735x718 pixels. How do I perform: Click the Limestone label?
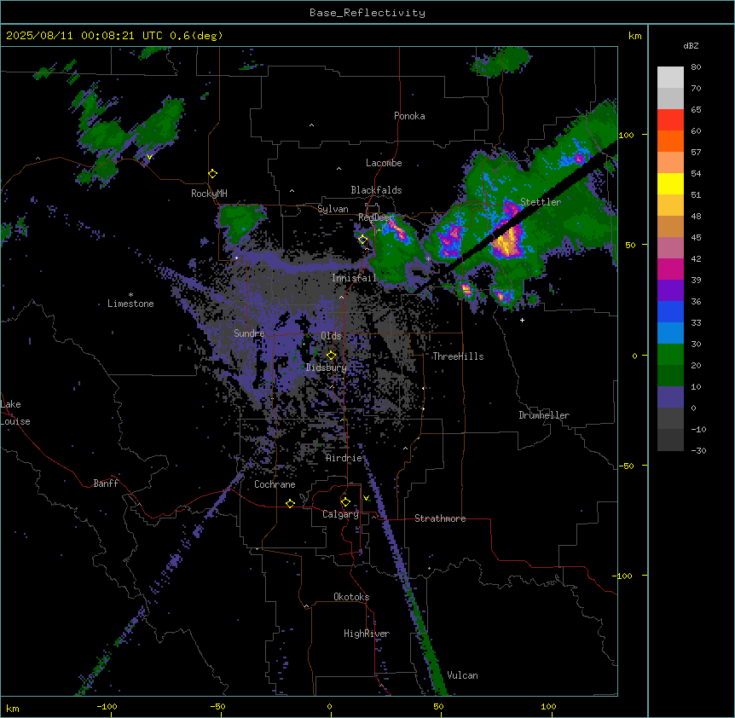pos(130,304)
